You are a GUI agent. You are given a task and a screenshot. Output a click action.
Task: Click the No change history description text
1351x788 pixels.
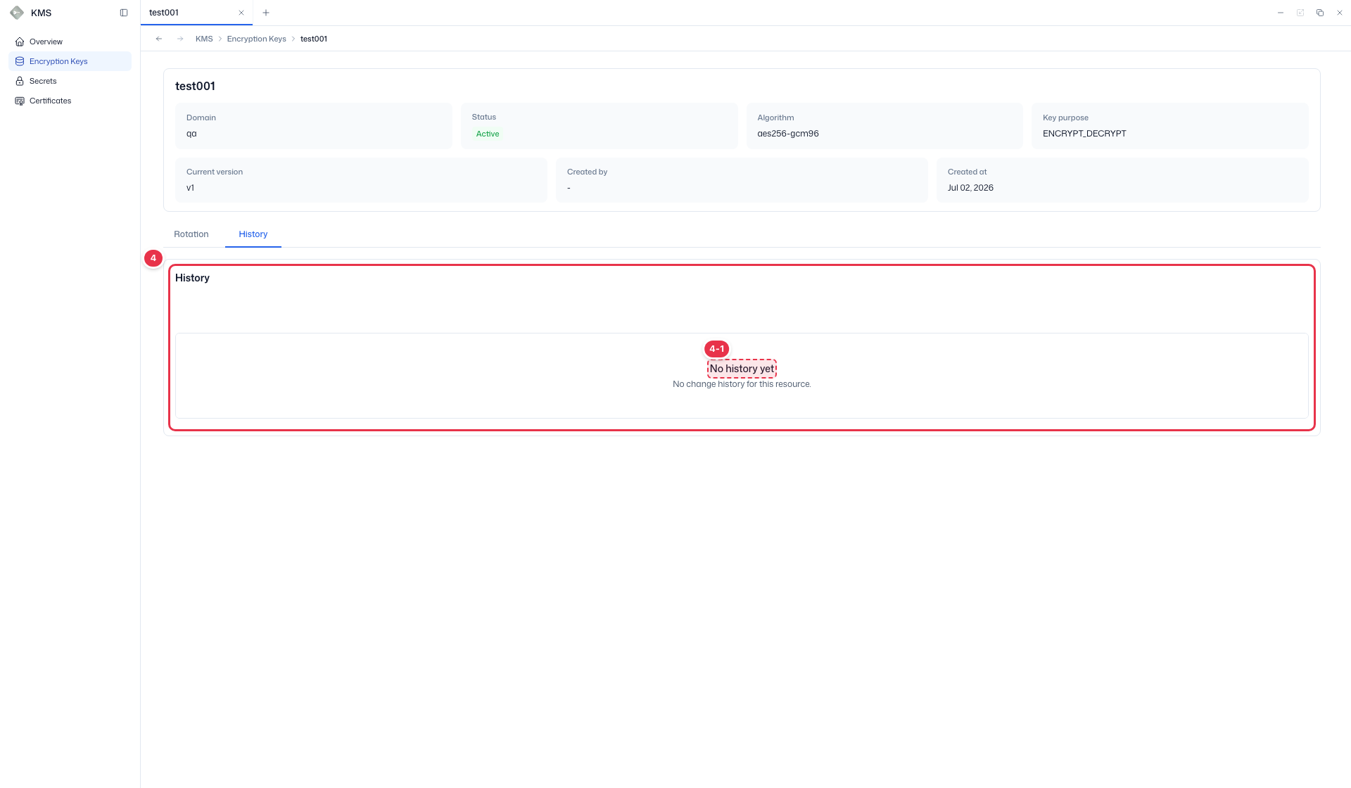coord(742,384)
